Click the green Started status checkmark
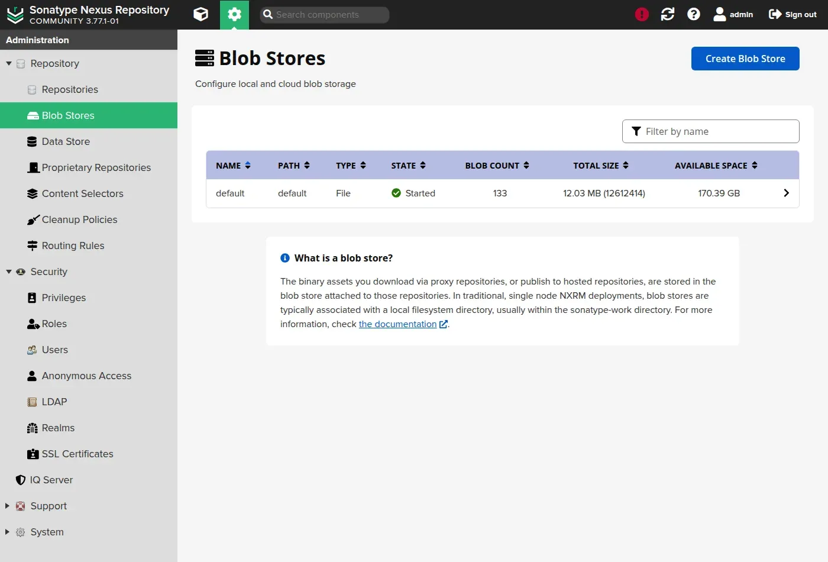828x562 pixels. (396, 193)
